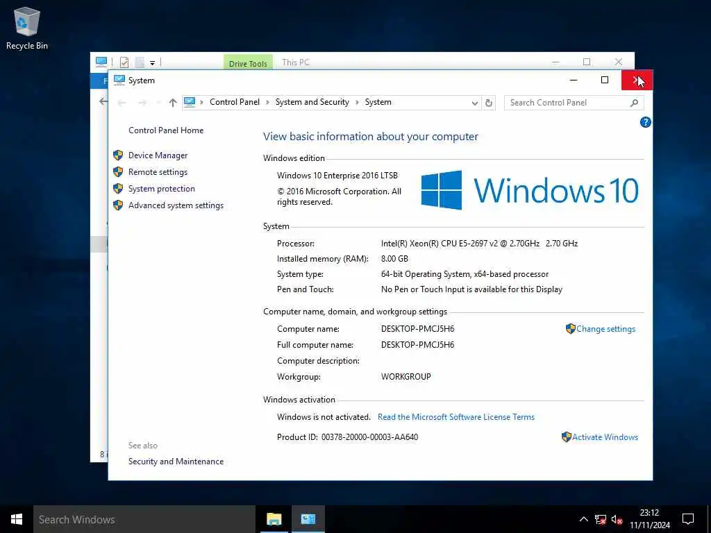Open the Action Center notifications icon
The image size is (711, 533).
click(x=688, y=519)
